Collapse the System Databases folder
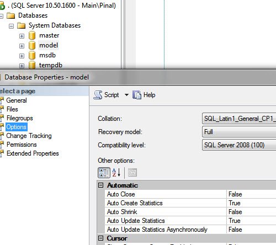276x245 pixels. [11, 26]
